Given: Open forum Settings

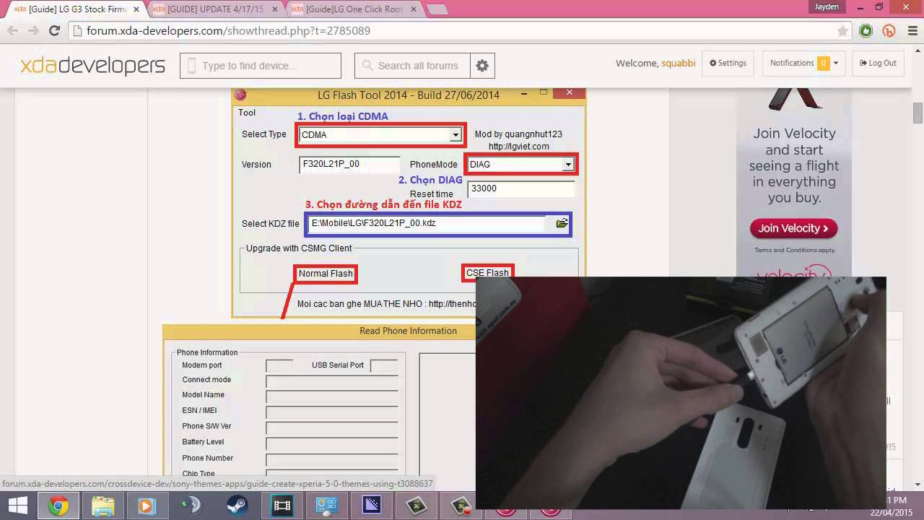Looking at the screenshot, I should pyautogui.click(x=728, y=64).
